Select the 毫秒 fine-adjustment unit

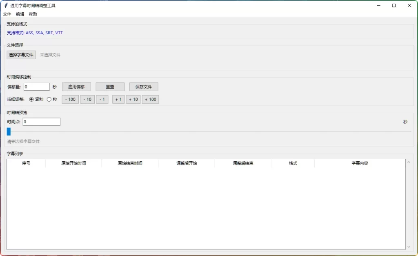coord(32,99)
